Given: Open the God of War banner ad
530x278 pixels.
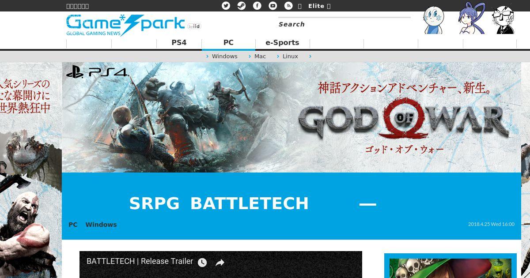Looking at the screenshot, I should click(291, 117).
